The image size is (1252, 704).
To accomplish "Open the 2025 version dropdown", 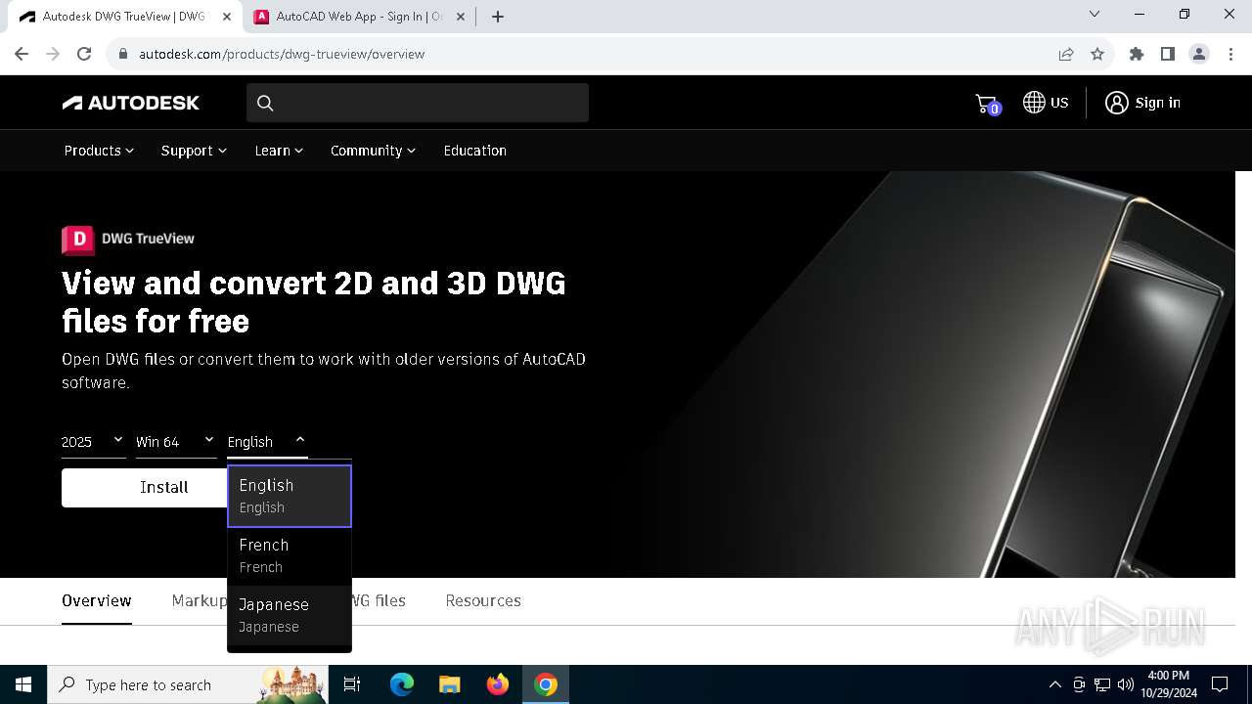I will pos(93,442).
